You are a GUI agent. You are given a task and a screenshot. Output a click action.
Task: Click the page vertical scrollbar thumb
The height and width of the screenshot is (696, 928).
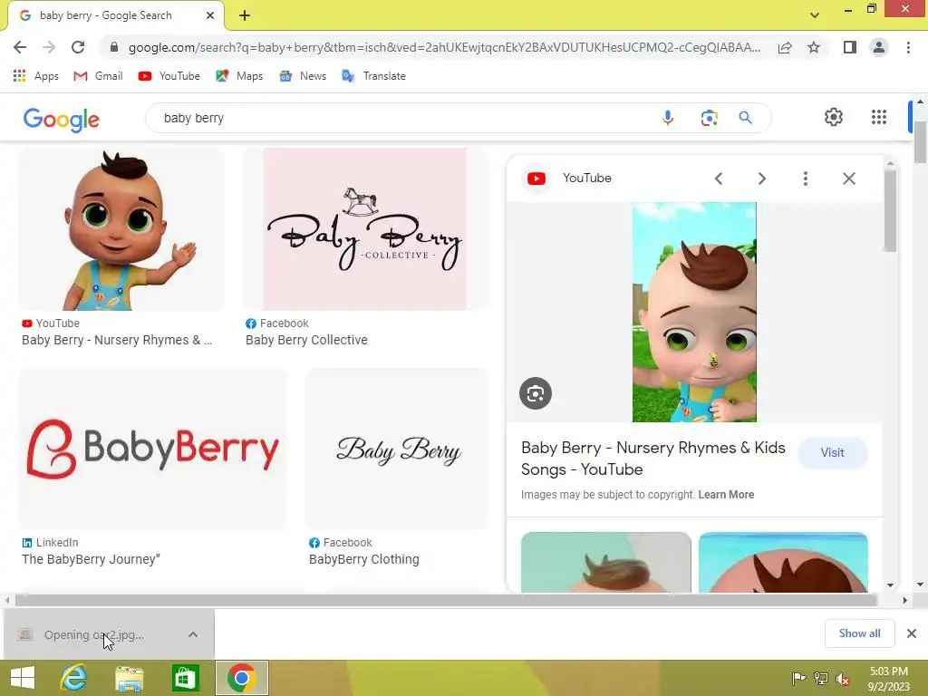pyautogui.click(x=921, y=142)
